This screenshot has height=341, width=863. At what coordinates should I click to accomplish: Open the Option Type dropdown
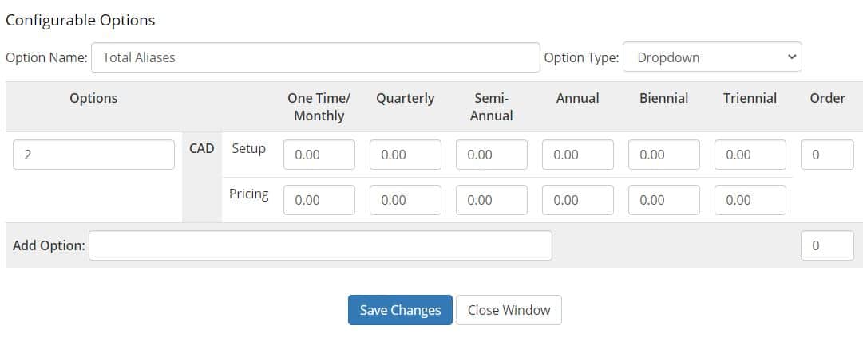pyautogui.click(x=711, y=57)
